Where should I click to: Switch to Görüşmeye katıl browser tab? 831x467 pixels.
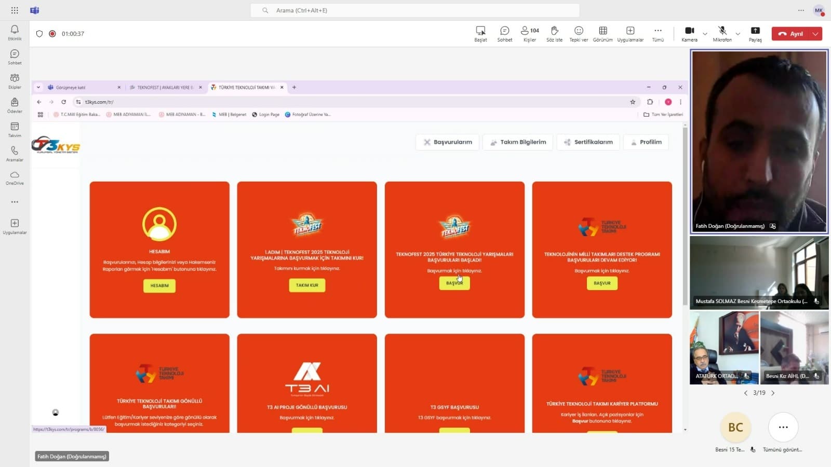pos(83,88)
